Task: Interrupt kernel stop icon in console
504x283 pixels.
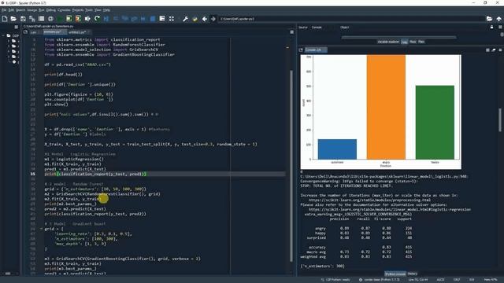Action: (x=487, y=50)
